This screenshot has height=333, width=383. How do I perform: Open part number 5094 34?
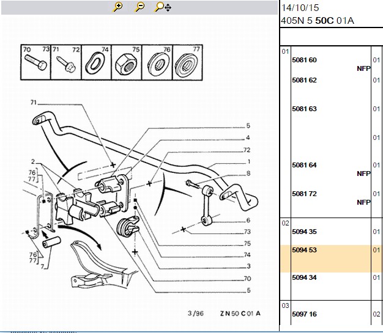point(304,277)
